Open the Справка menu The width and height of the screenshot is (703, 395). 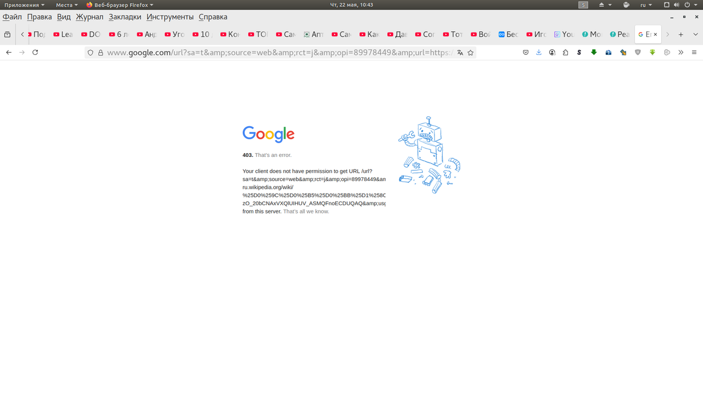(213, 17)
